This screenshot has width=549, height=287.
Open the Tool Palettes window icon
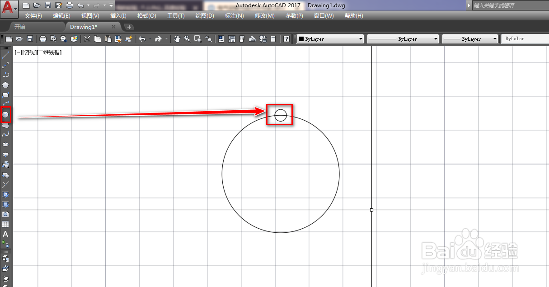click(242, 39)
